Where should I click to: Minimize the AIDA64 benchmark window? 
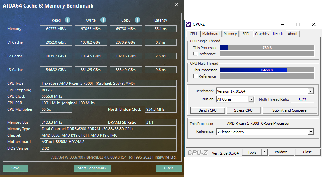click(161, 5)
